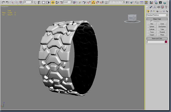
Task: Switch to the Display command panel tab
Action: coord(162,7)
